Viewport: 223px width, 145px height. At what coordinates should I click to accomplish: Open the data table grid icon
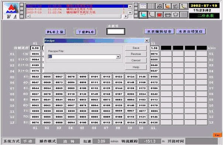coord(151,6)
